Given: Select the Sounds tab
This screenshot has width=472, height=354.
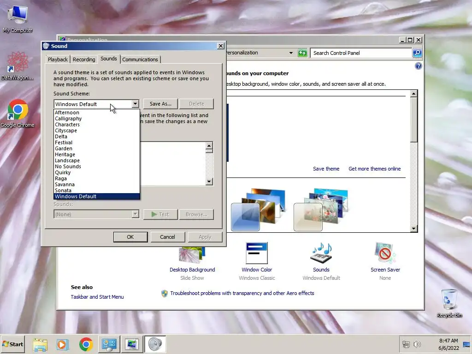Looking at the screenshot, I should (x=109, y=59).
